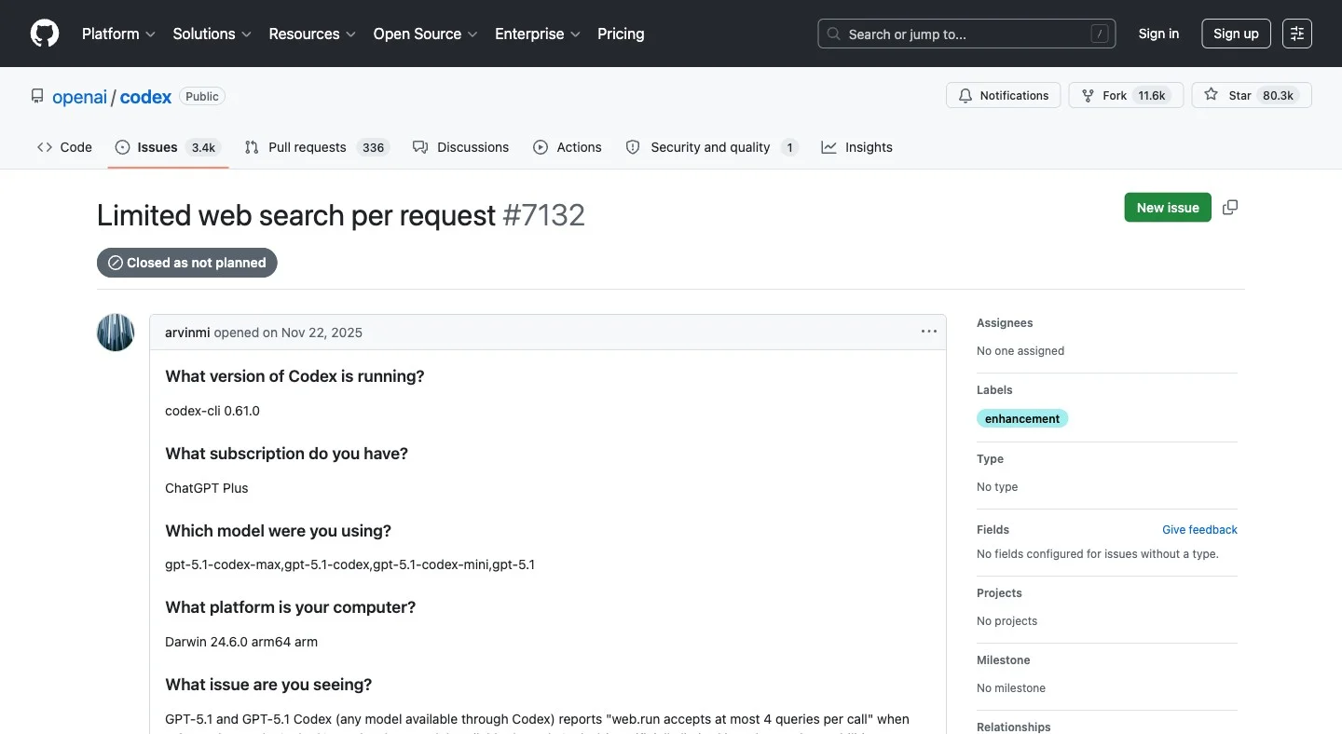Click the Give feedback link
The image size is (1342, 734).
click(x=1199, y=530)
